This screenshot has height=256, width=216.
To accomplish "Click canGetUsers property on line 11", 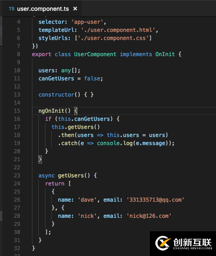I will [x=56, y=79].
